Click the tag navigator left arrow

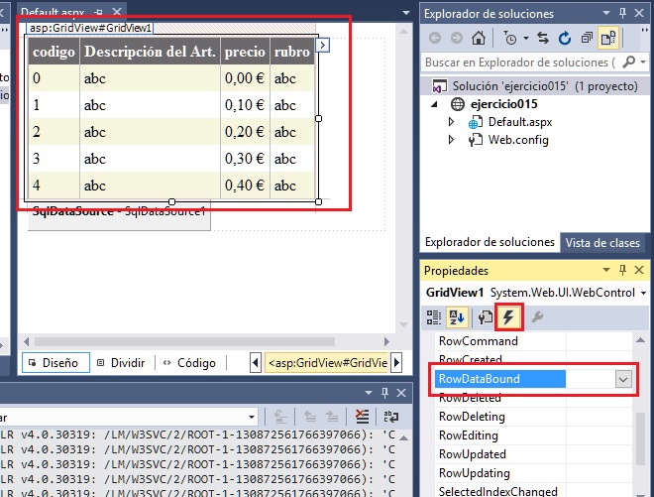(x=256, y=362)
